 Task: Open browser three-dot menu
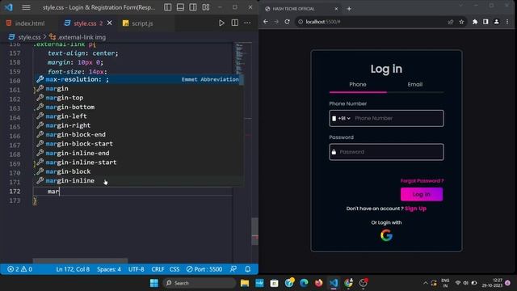click(507, 22)
